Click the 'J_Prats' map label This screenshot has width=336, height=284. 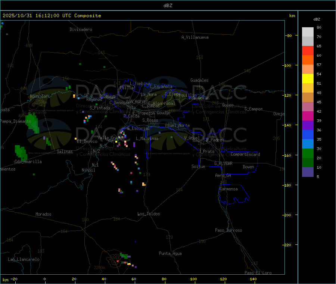click(x=207, y=152)
